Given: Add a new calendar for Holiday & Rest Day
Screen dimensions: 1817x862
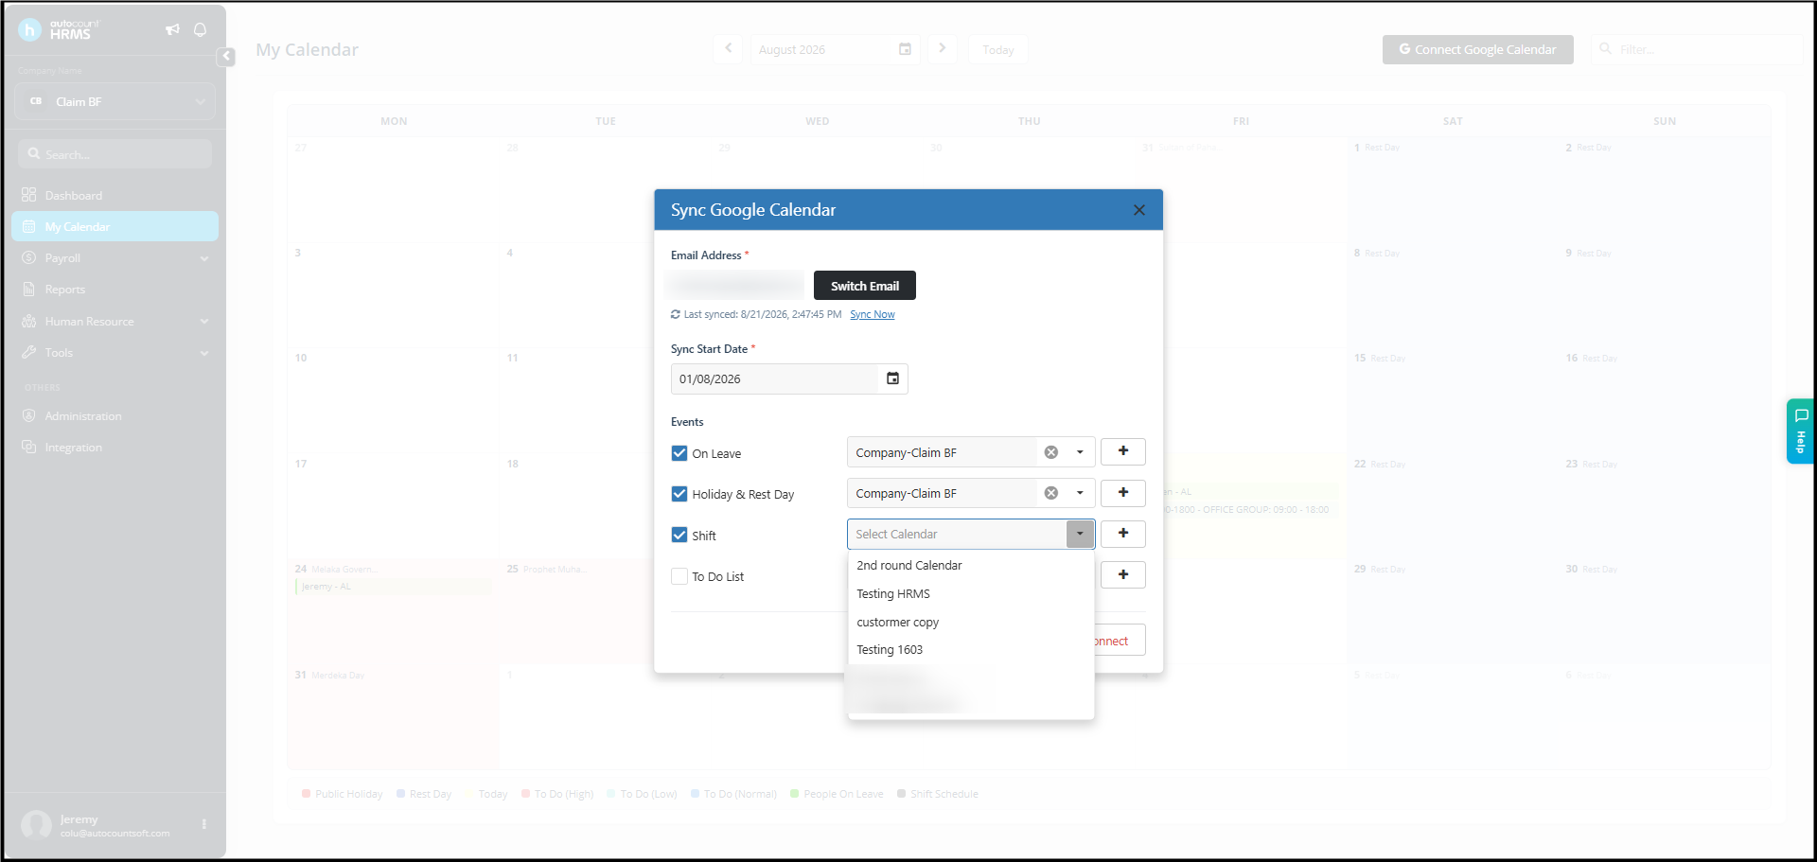Looking at the screenshot, I should point(1123,493).
